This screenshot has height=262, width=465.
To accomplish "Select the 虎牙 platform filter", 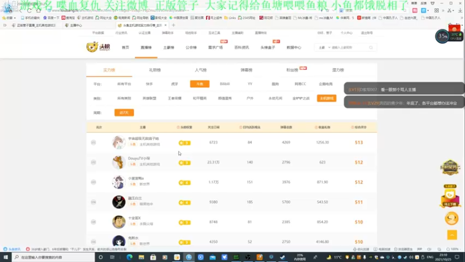I will point(174,84).
